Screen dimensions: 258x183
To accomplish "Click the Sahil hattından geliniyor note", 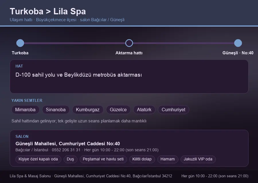I will [x=79, y=121].
